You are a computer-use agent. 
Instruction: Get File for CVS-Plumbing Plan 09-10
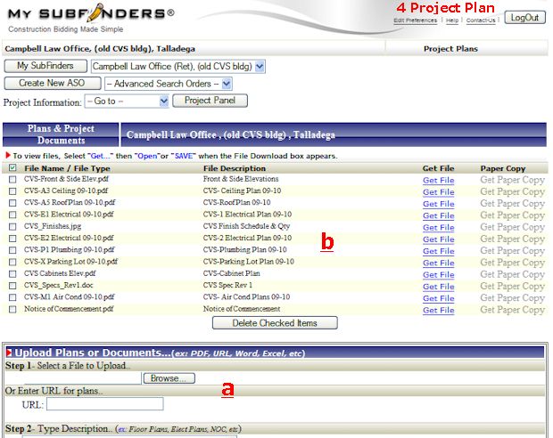pos(438,251)
